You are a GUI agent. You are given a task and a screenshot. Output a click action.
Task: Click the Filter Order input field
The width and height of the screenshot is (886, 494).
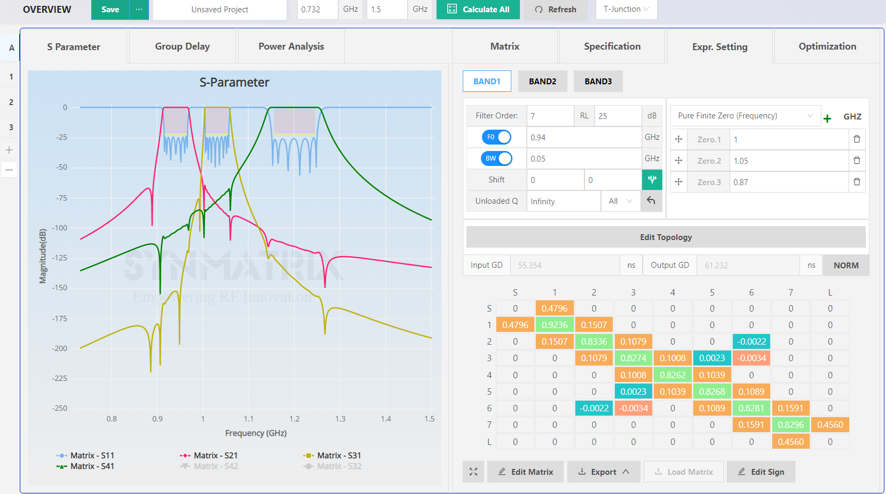point(550,116)
